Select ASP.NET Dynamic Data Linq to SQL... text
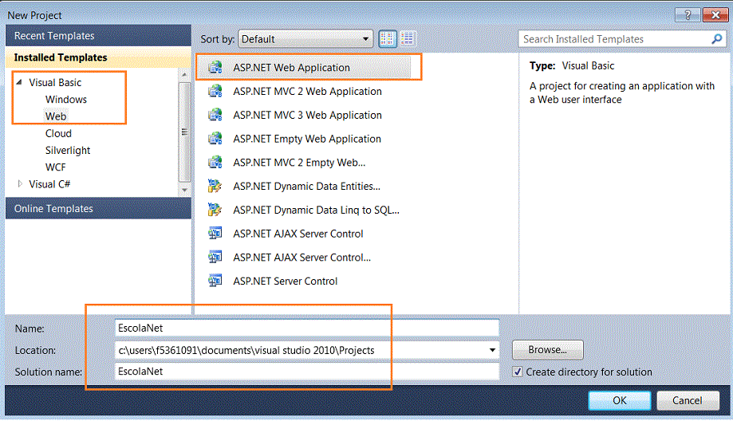733x421 pixels. 316,210
